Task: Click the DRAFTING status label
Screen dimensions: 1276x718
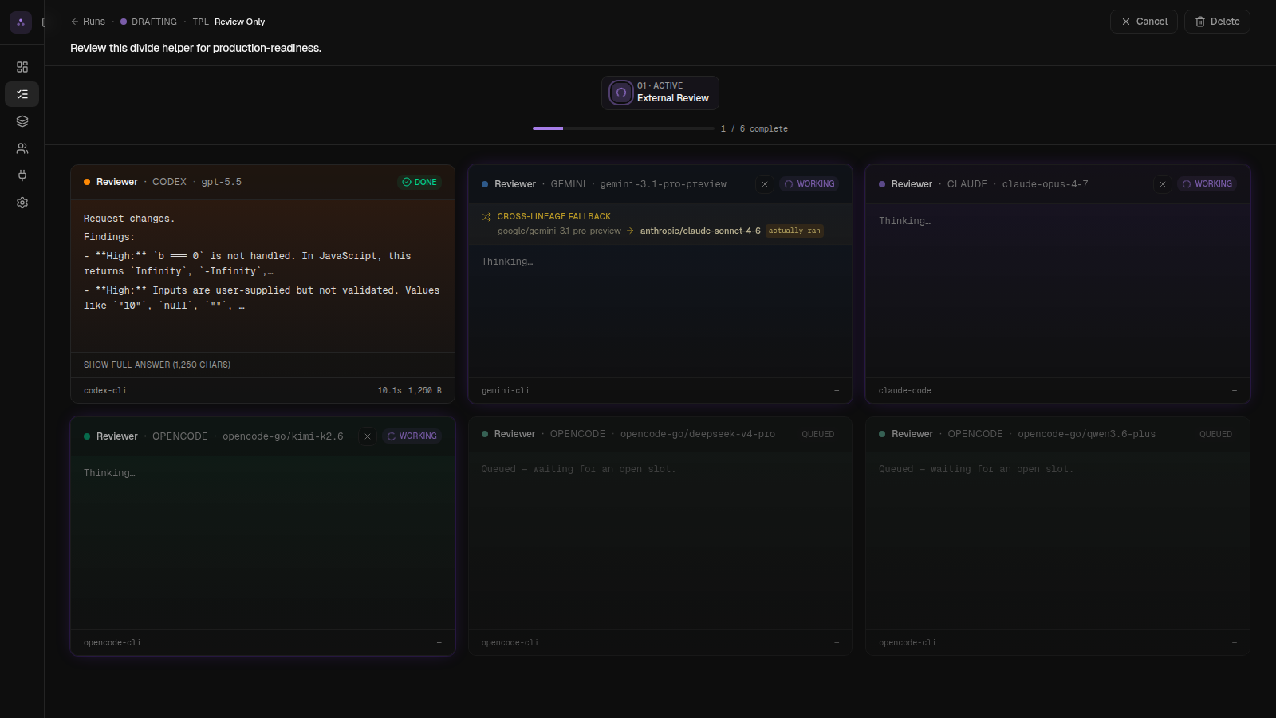Action: pyautogui.click(x=149, y=22)
